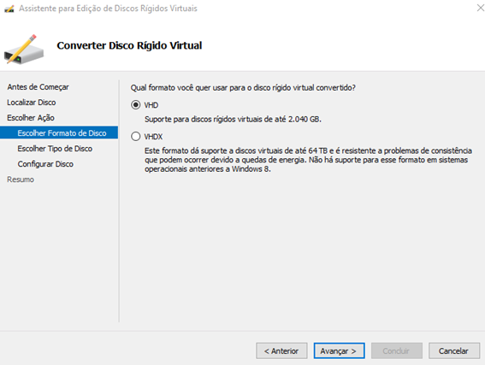Click the disabled Concluir button
Image resolution: width=485 pixels, height=365 pixels.
(x=397, y=350)
